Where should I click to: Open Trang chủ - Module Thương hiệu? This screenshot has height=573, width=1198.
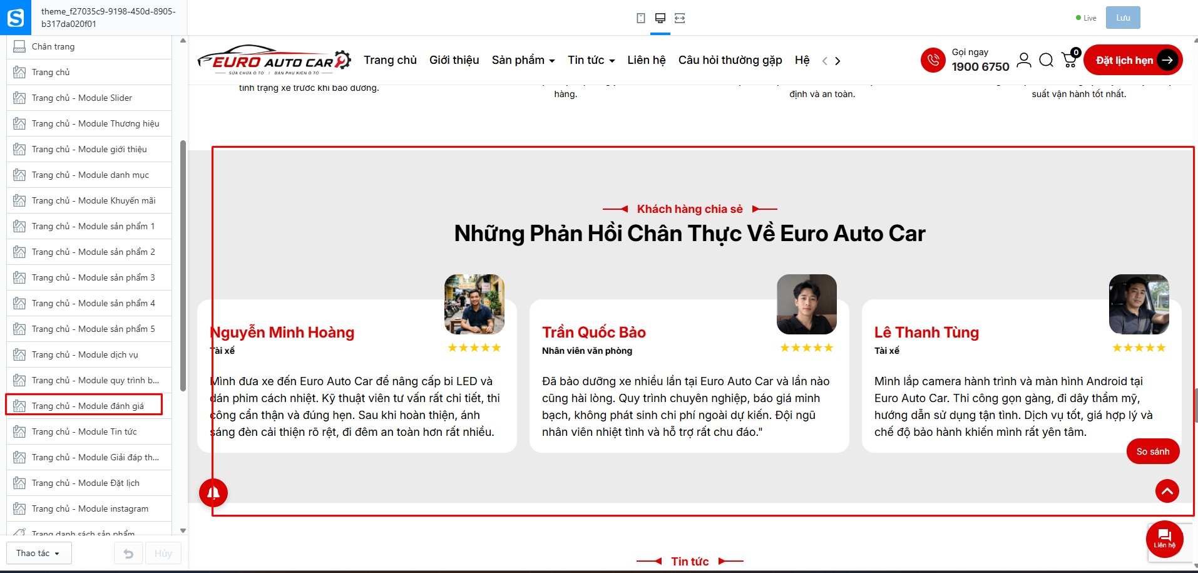[89, 123]
